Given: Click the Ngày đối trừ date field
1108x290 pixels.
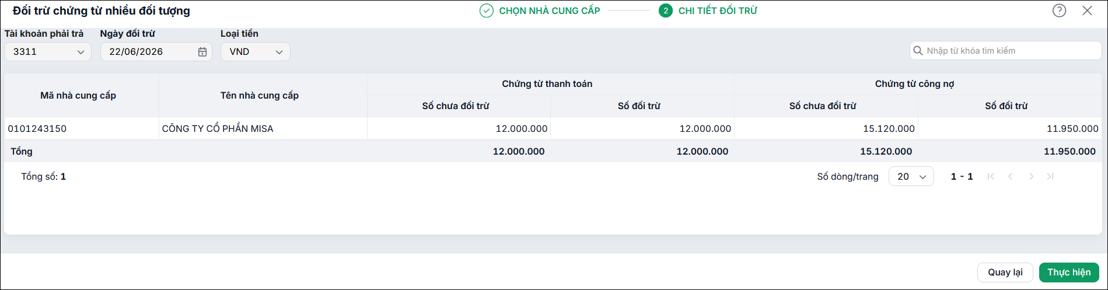Looking at the screenshot, I should pos(156,52).
